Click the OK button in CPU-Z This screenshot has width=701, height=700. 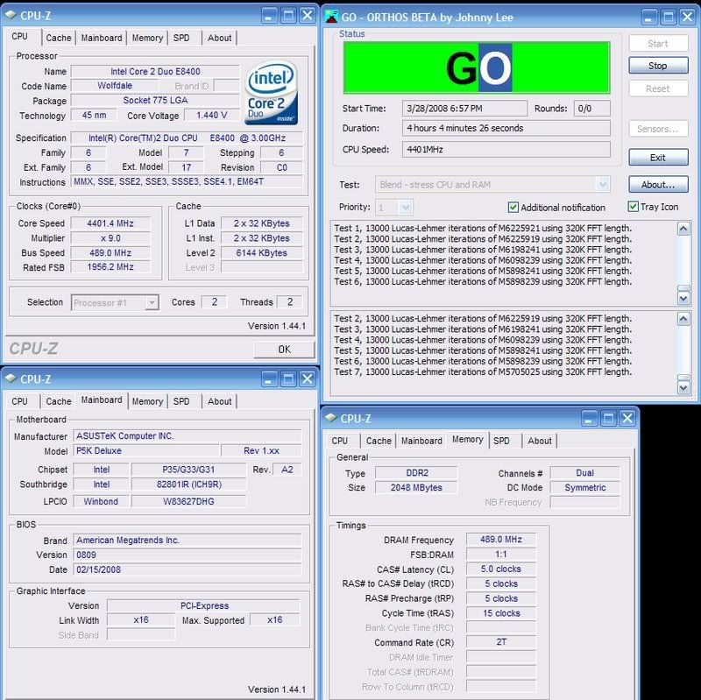[284, 349]
